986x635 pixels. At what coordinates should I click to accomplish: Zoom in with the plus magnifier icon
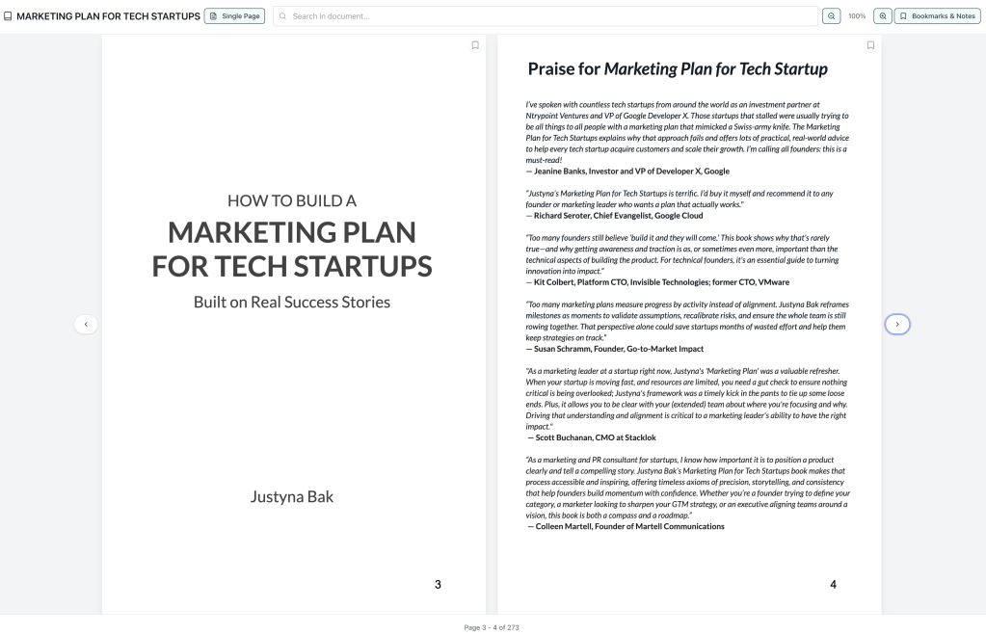click(881, 16)
